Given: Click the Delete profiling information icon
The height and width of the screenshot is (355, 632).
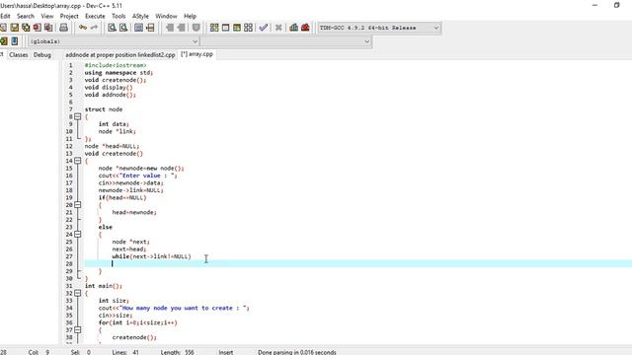Looking at the screenshot, I should pos(305,28).
